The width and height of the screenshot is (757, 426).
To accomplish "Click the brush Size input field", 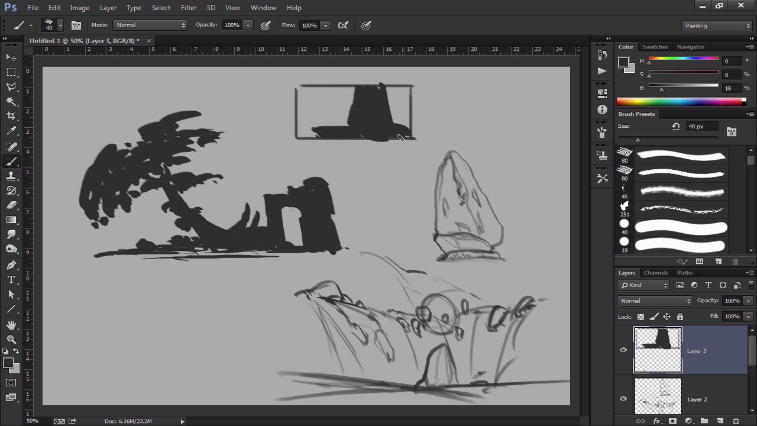I will point(701,126).
